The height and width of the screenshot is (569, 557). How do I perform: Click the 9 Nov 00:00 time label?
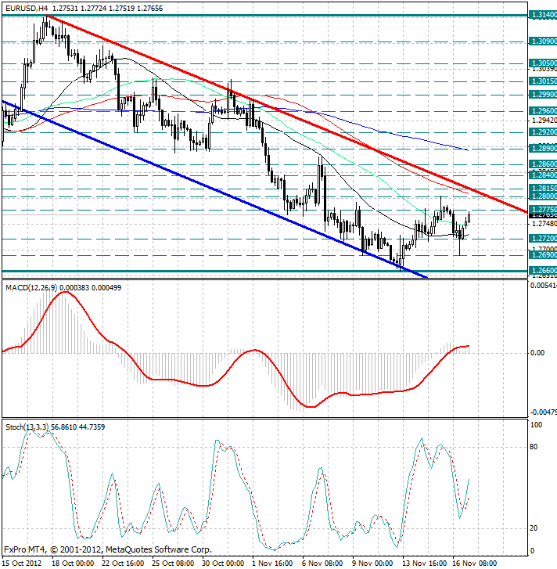tap(372, 564)
